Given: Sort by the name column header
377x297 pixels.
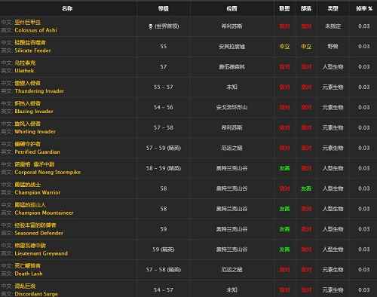Looking at the screenshot, I should pos(67,8).
